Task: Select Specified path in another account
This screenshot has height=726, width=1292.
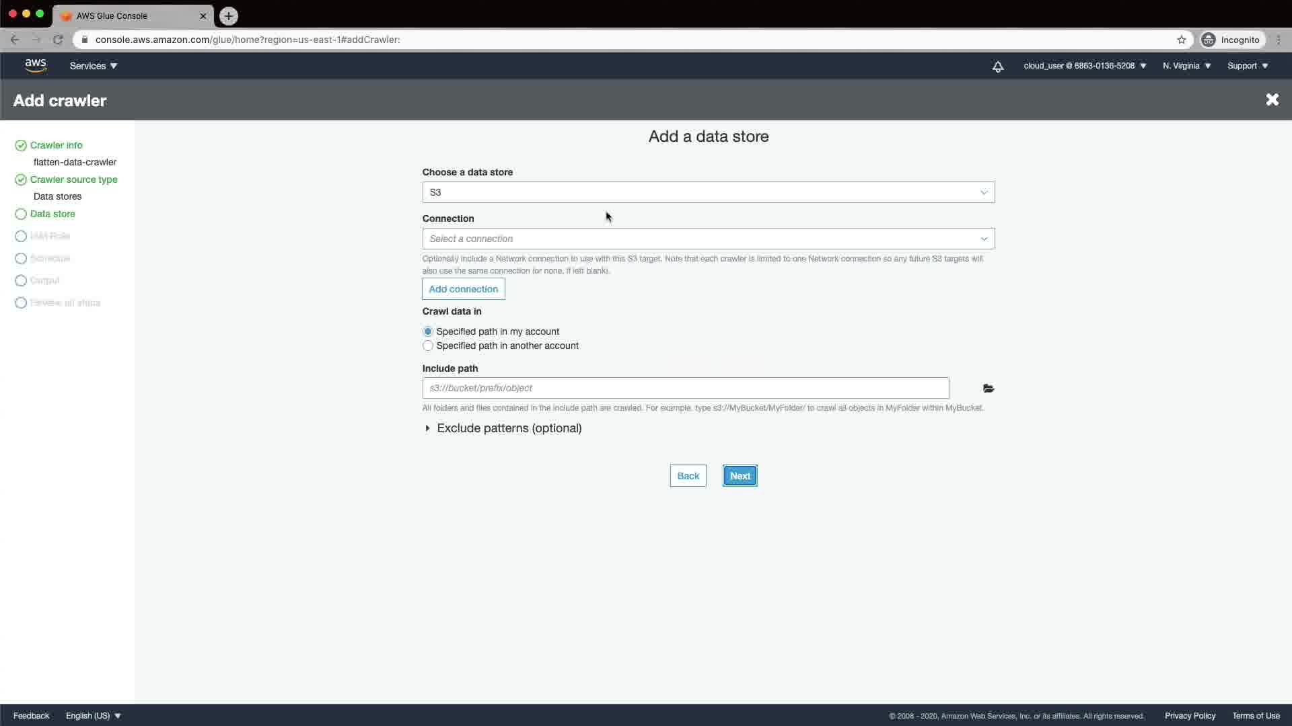Action: pos(428,346)
